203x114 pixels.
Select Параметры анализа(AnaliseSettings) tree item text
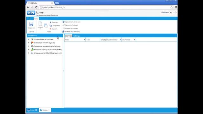click(x=47, y=46)
